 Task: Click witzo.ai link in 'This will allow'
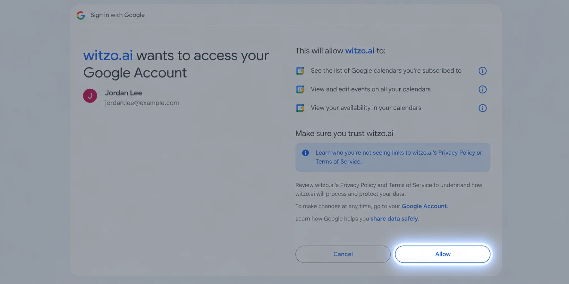tap(360, 51)
